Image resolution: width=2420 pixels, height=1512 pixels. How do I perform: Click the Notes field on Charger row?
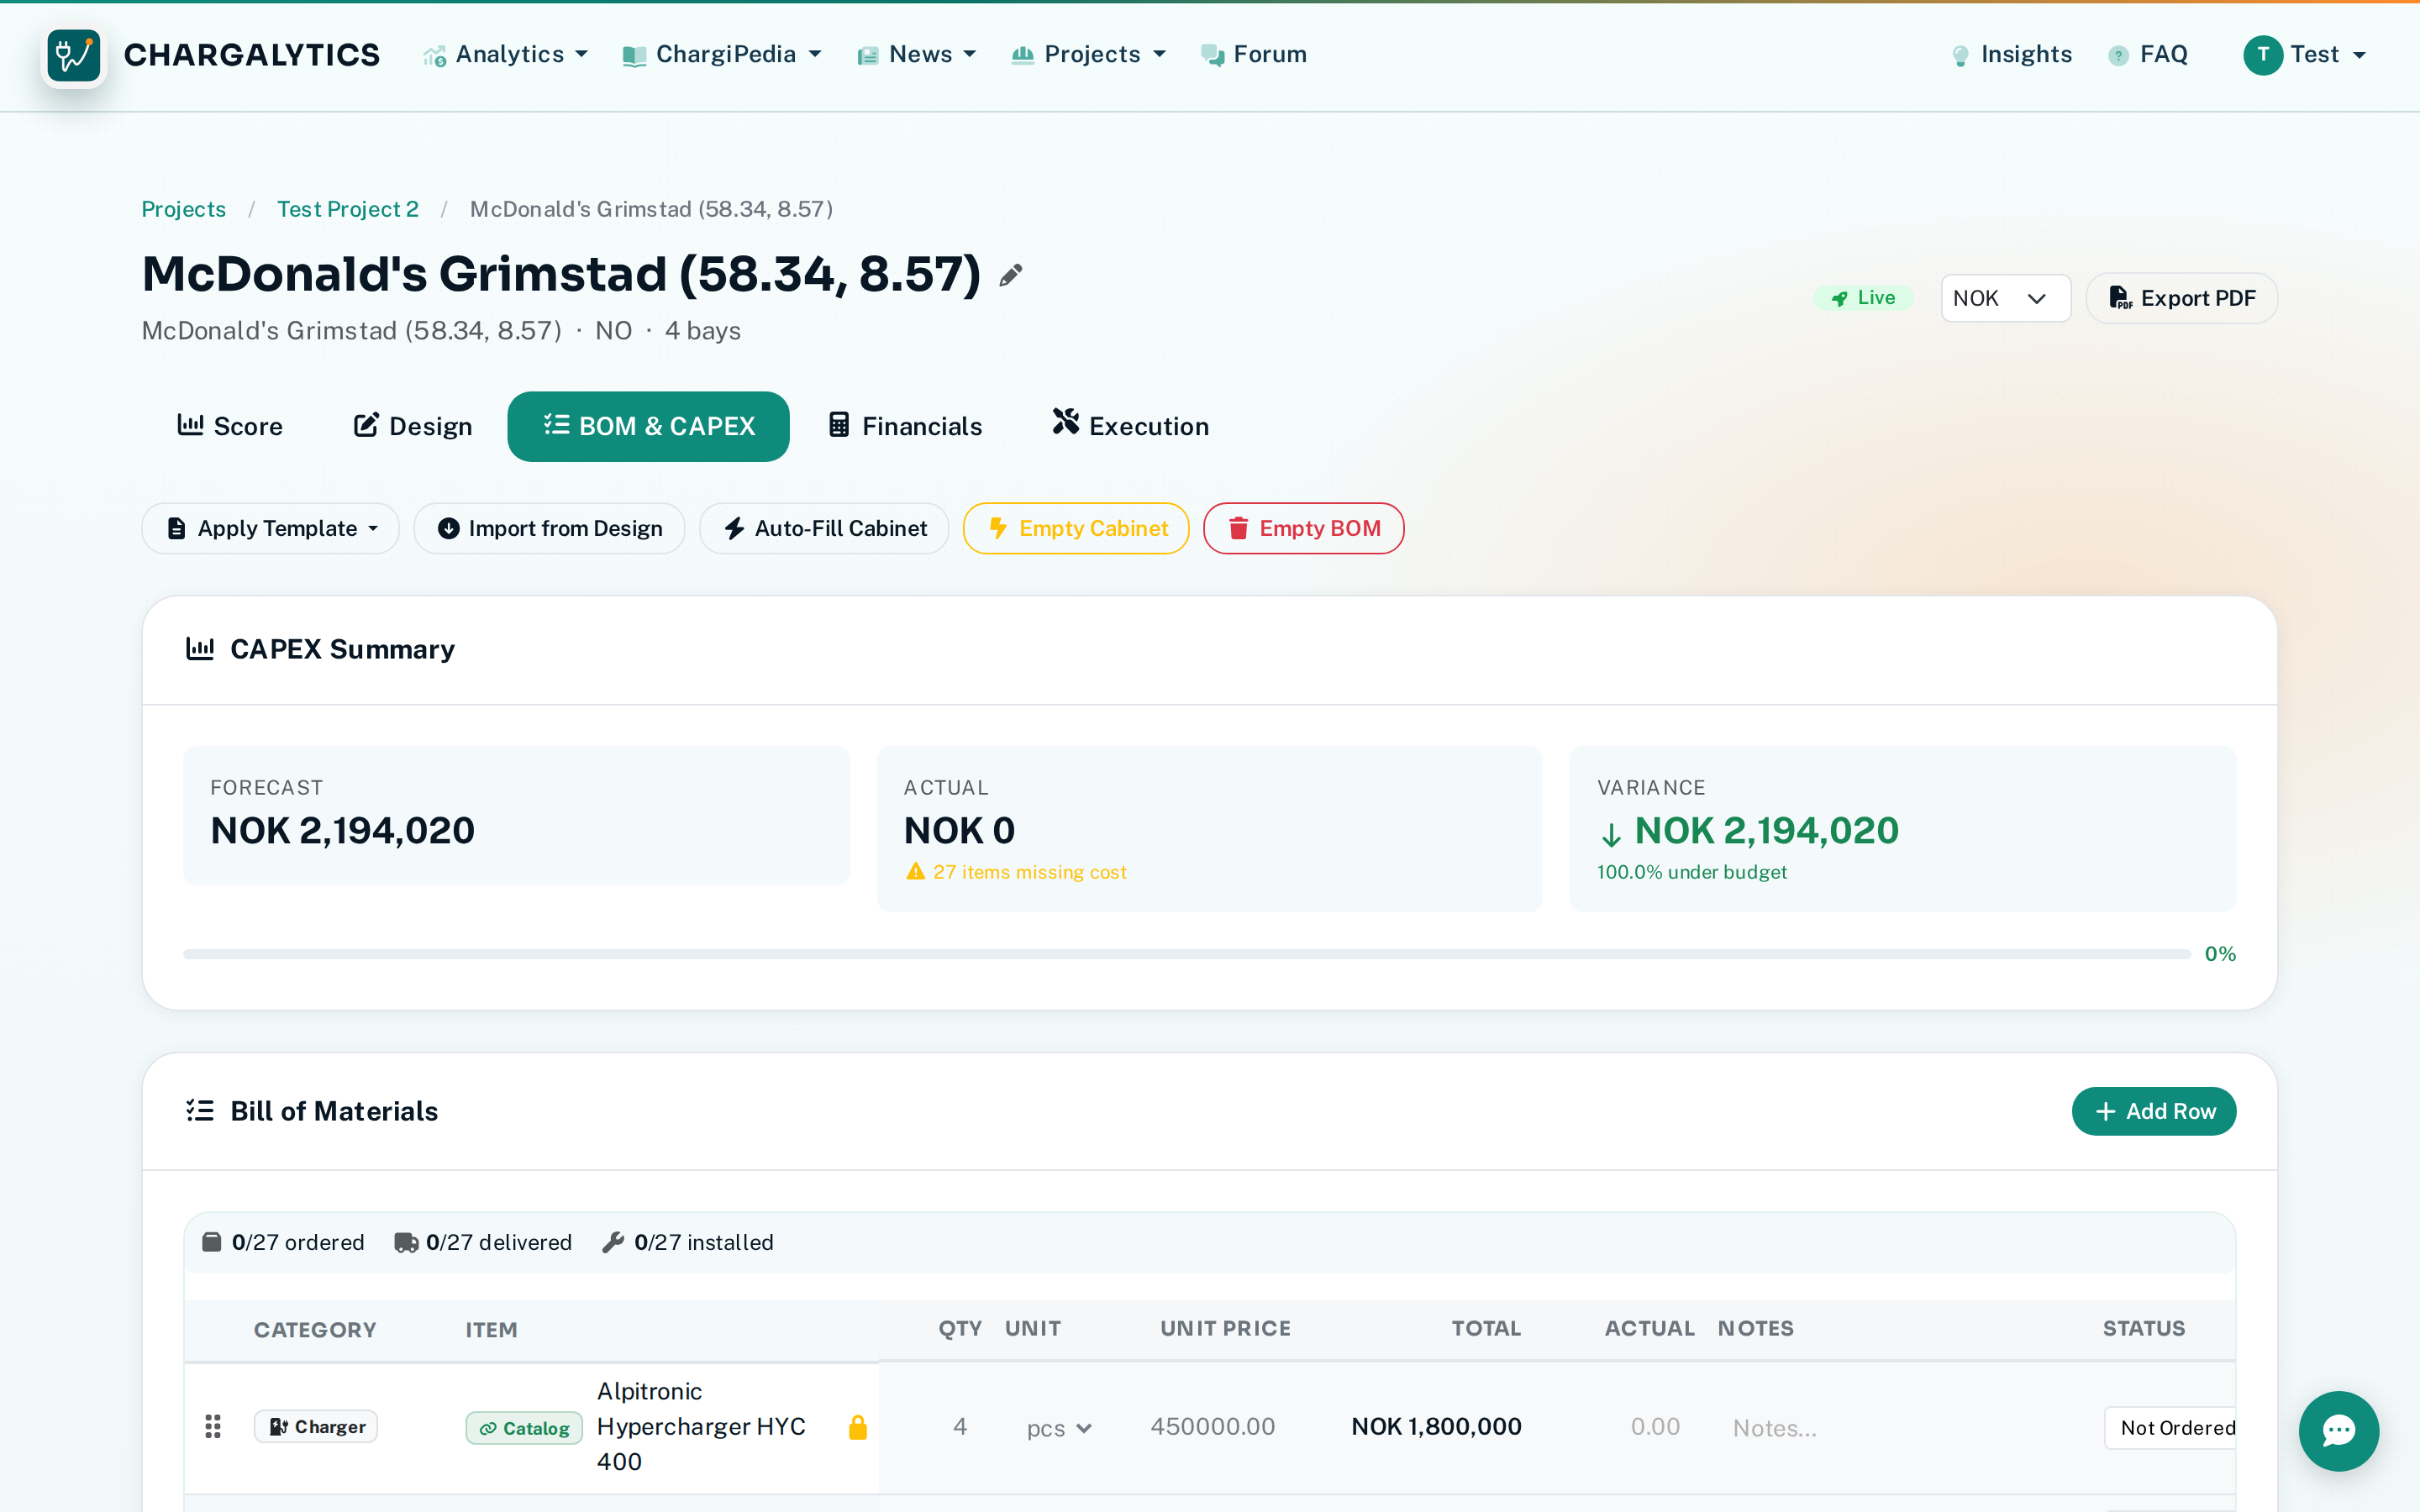click(x=1900, y=1428)
